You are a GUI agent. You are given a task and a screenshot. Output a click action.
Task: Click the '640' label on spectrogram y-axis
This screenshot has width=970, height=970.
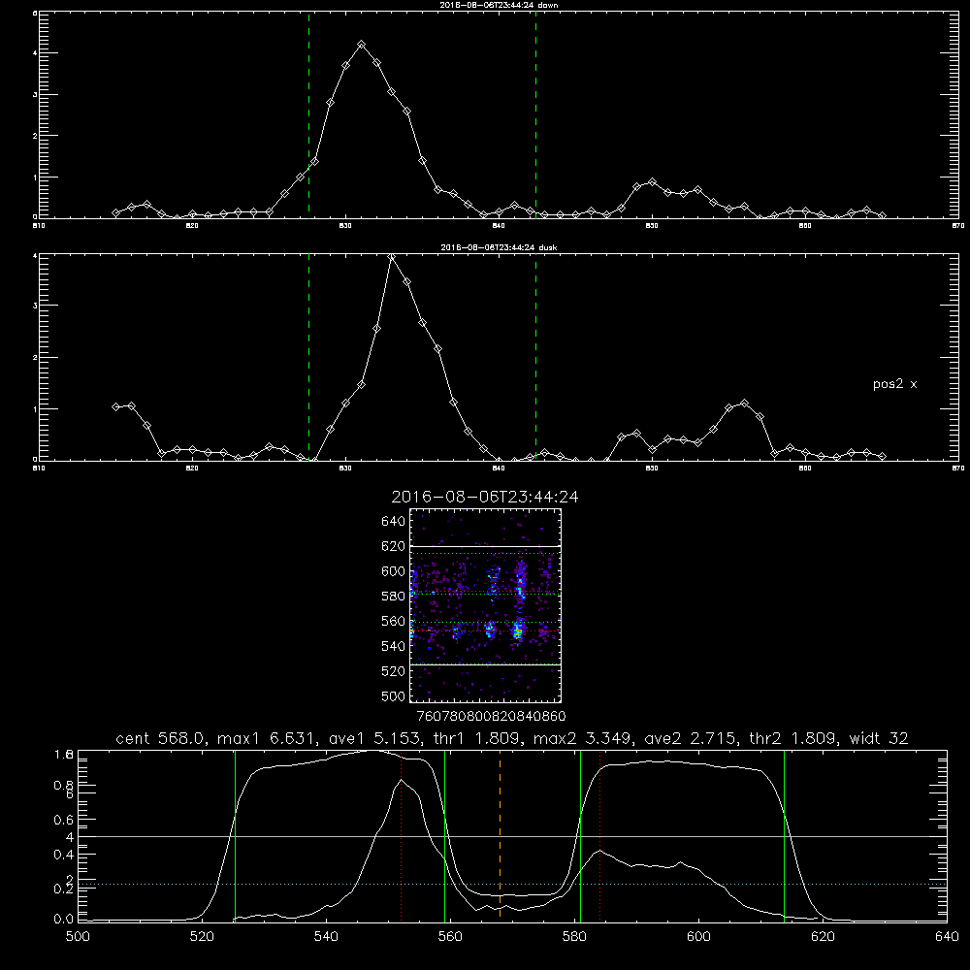click(394, 522)
